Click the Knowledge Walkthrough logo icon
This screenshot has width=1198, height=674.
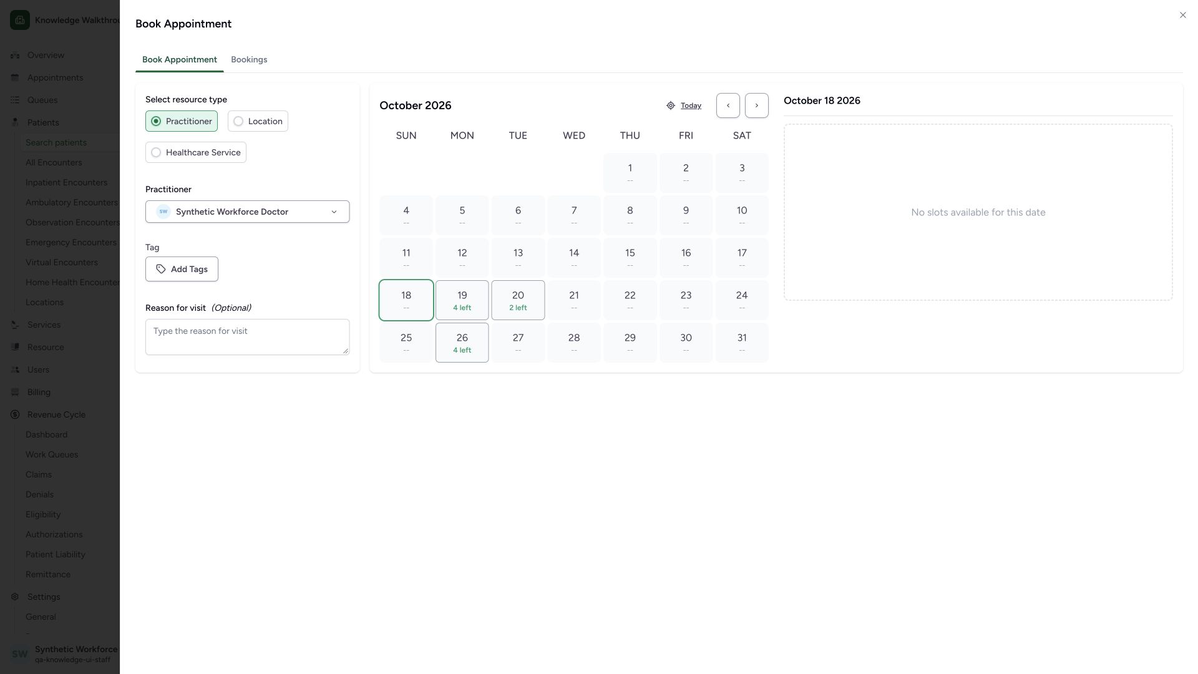coord(20,20)
